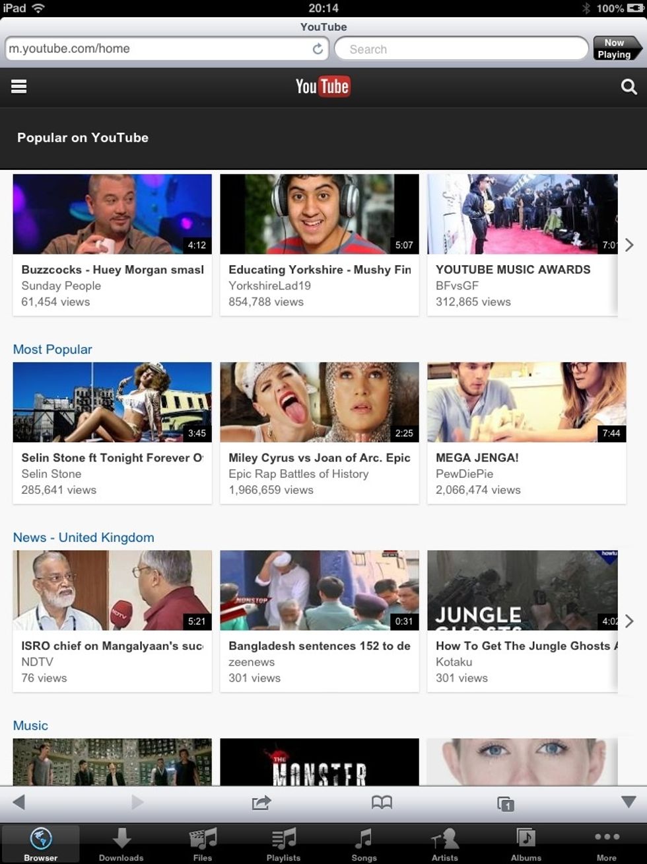Expand more Popular on YouTube videos
The image size is (647, 864).
pyautogui.click(x=629, y=245)
